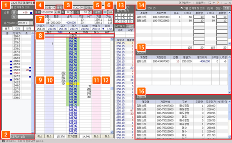Click the down triangle in order ladder header
The width and height of the screenshot is (232, 143).
(76, 32)
